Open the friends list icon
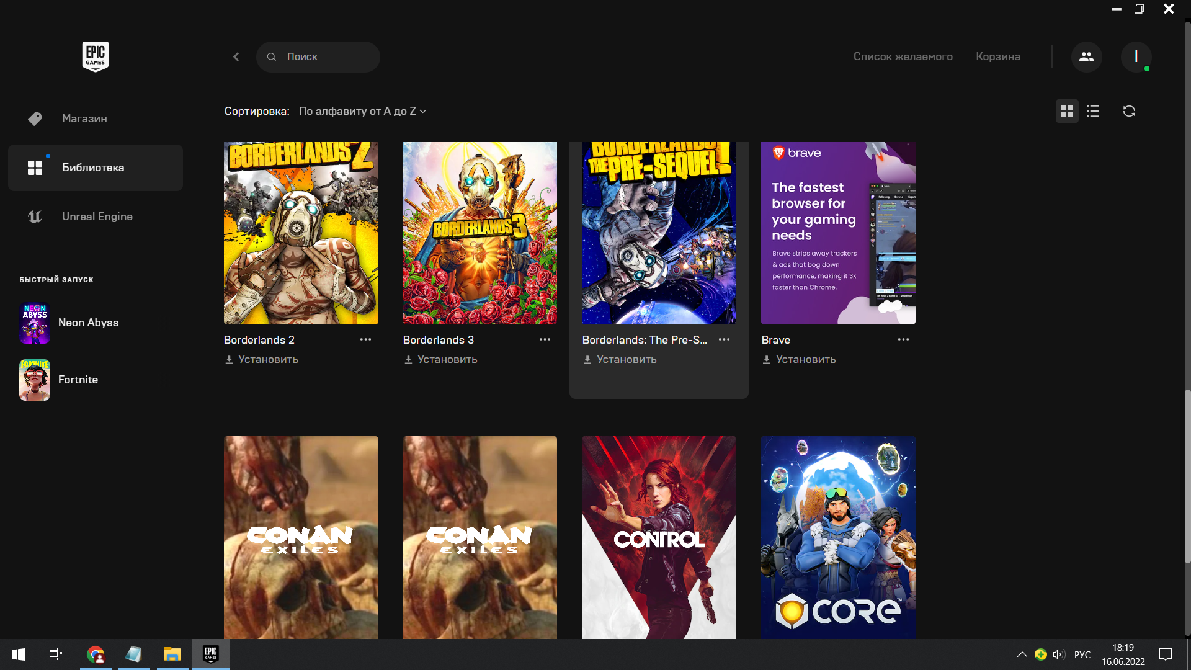1191x670 pixels. point(1086,56)
